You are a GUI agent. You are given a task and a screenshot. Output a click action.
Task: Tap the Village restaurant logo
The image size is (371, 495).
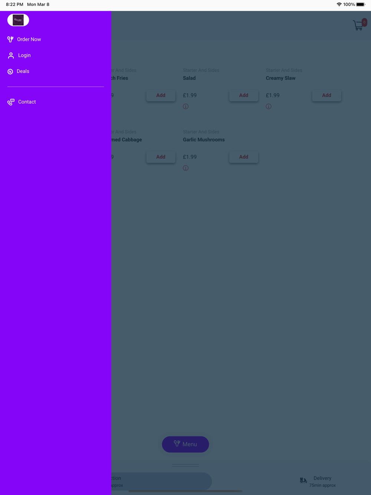click(18, 20)
